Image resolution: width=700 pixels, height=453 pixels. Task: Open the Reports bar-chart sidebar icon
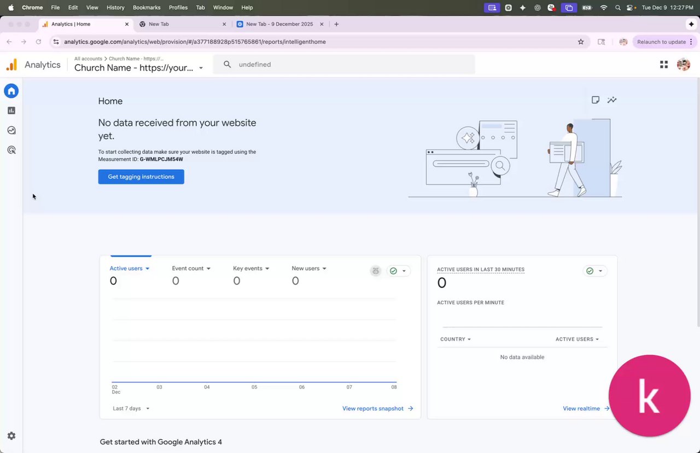coord(11,111)
